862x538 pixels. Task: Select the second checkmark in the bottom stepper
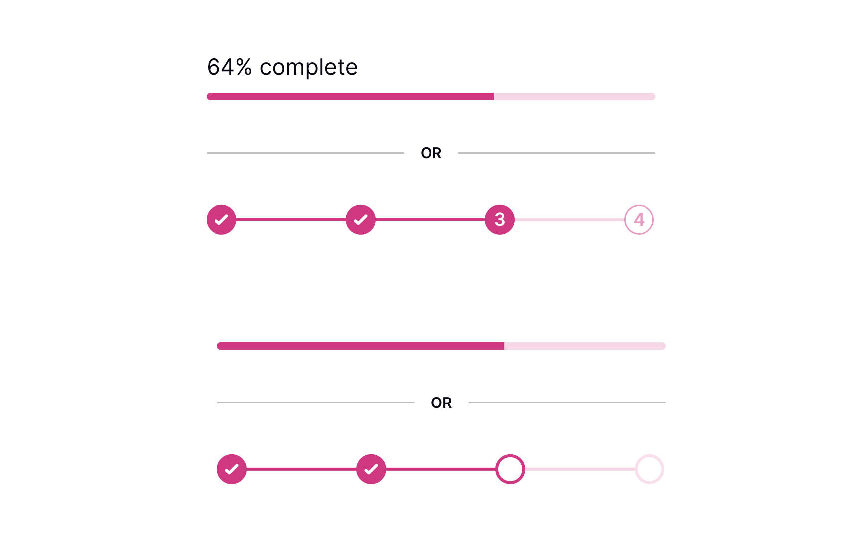[371, 469]
